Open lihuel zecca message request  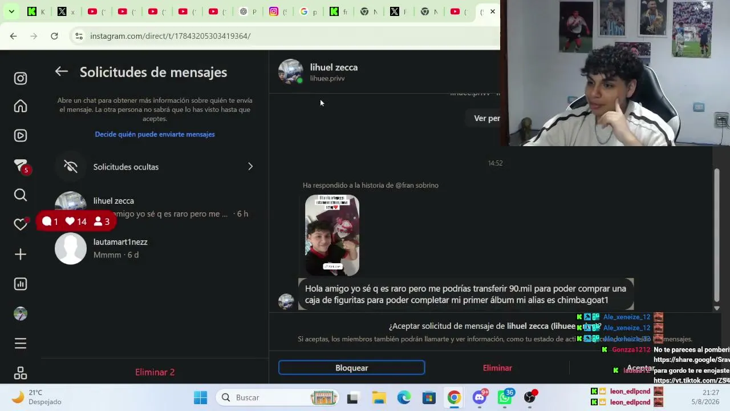(x=155, y=207)
